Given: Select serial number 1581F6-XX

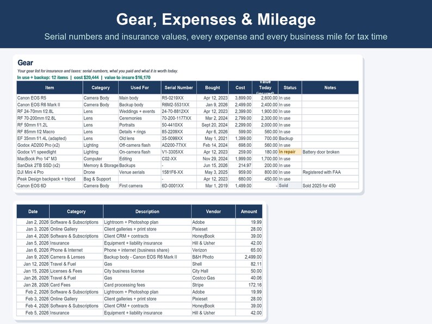Looking at the screenshot, I should tap(179, 172).
